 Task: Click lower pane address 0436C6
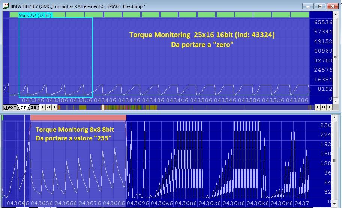pos(210,203)
